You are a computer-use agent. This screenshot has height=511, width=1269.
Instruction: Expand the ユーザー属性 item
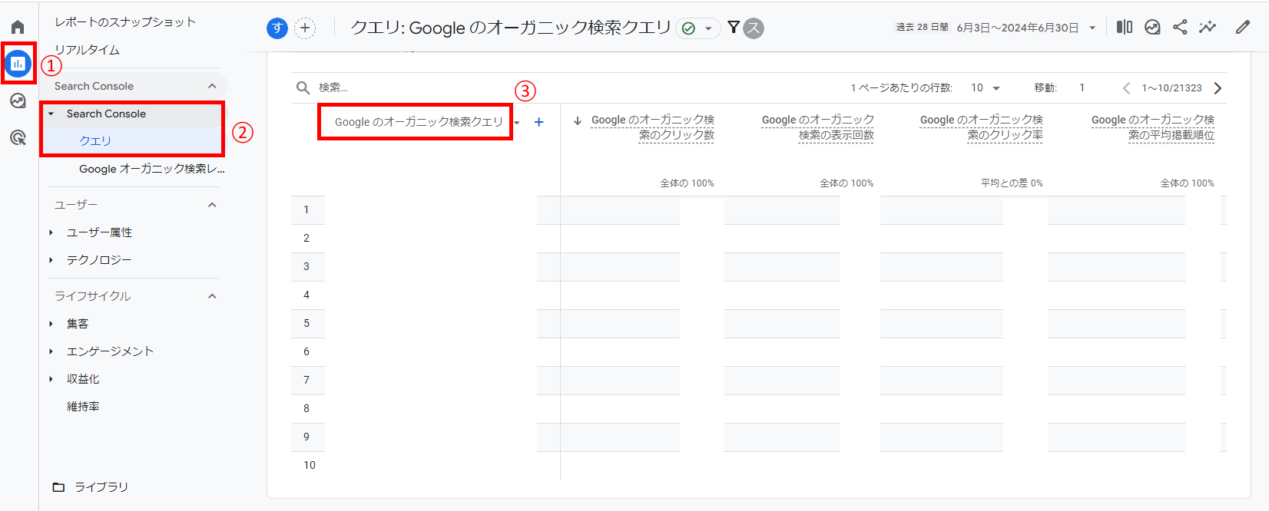click(x=51, y=232)
